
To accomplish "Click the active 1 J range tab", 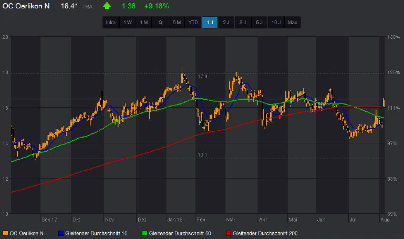I will [210, 23].
